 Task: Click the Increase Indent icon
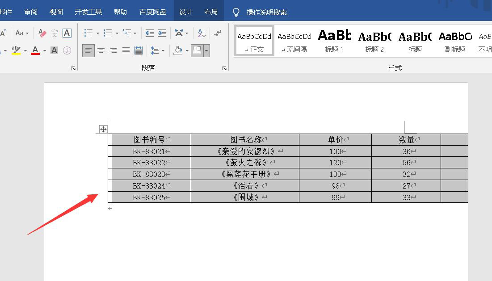(x=162, y=33)
